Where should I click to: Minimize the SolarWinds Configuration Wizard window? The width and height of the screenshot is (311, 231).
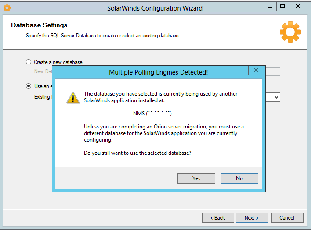click(270, 7)
